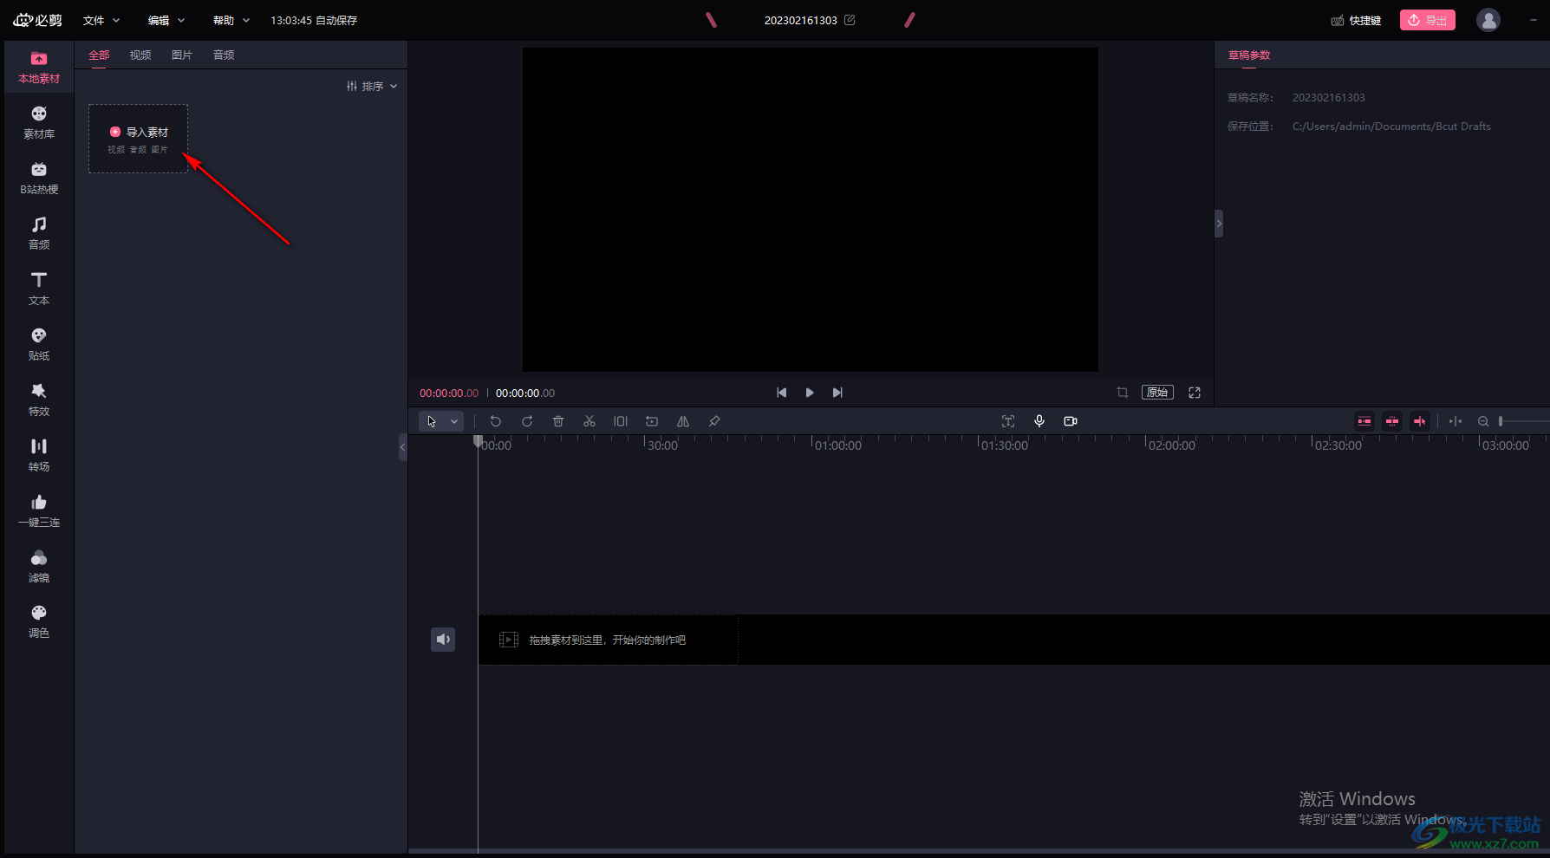Screen dimensions: 1550x858
Task: Expand the selection tool dropdown arrow
Action: pyautogui.click(x=454, y=421)
